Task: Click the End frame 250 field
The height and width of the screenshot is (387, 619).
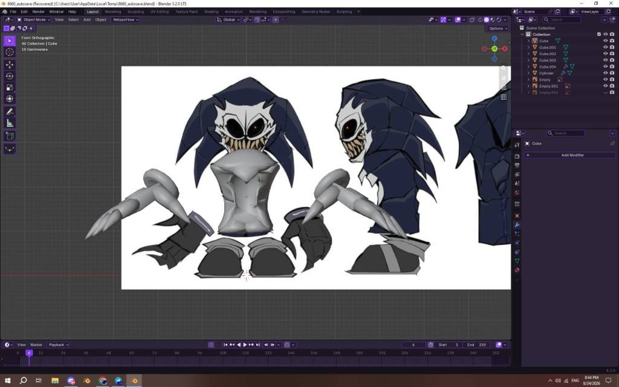Action: click(477, 345)
